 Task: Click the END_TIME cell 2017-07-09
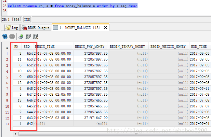coord(200,94)
